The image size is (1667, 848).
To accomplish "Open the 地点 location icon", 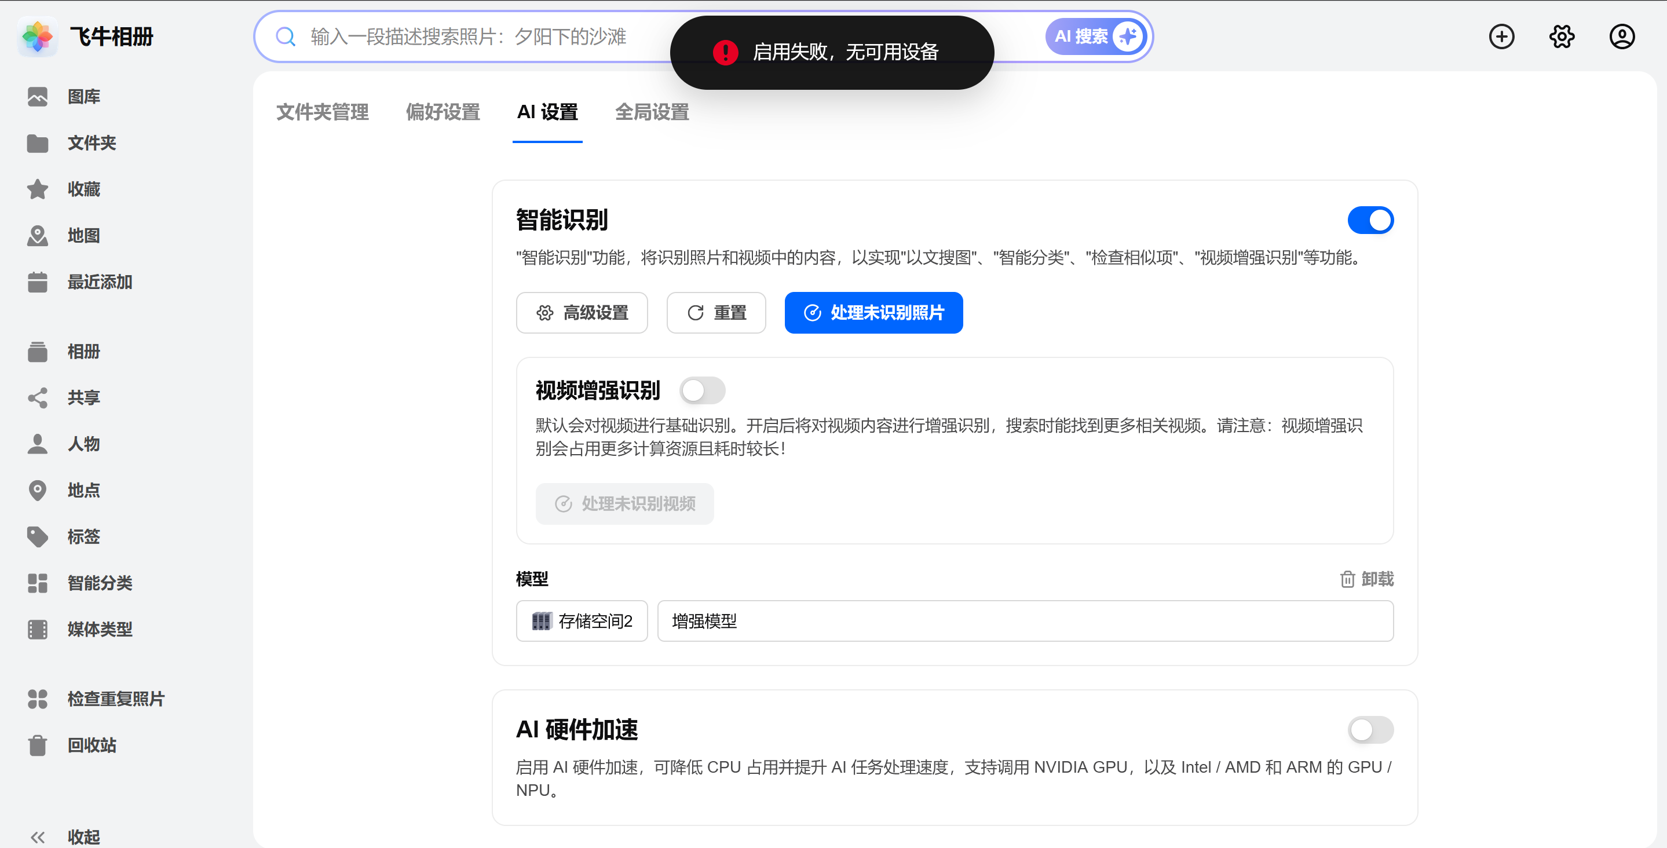I will (x=38, y=491).
